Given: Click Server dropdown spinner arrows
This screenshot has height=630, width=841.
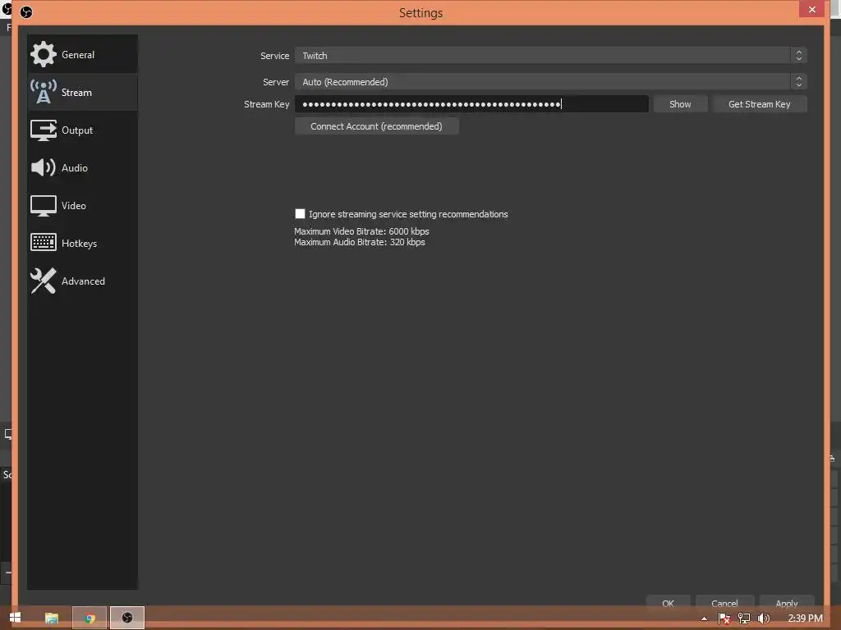Looking at the screenshot, I should click(x=798, y=81).
